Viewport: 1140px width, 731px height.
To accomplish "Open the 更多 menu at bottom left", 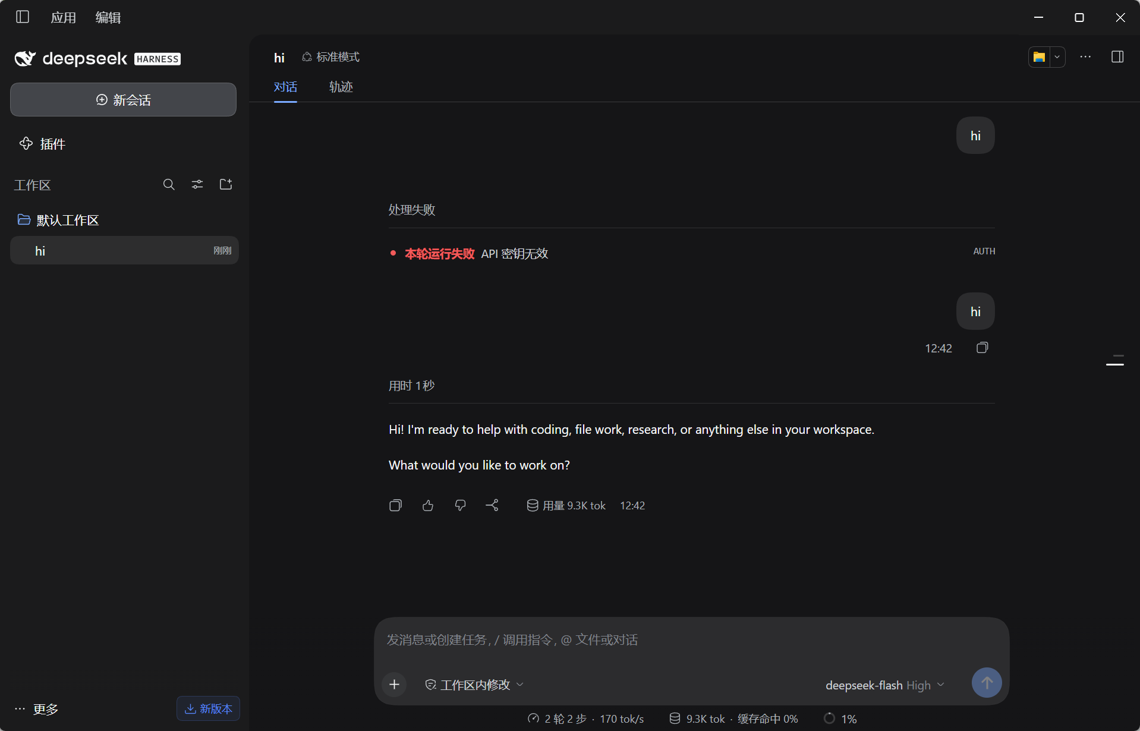I will [36, 708].
